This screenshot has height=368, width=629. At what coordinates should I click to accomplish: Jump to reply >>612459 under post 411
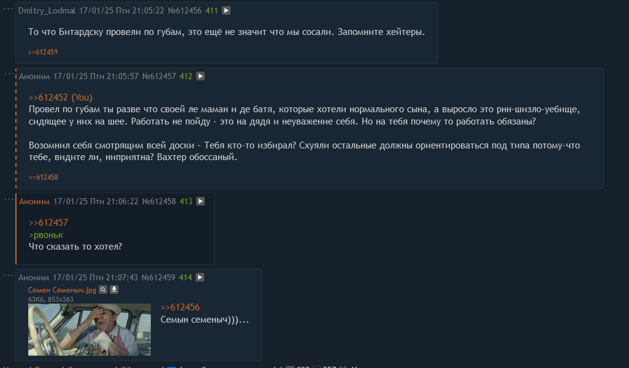pos(43,52)
